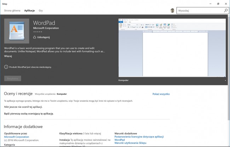230x147 pixels.
Task: Select the Aplikacje tab
Action: 29,11
